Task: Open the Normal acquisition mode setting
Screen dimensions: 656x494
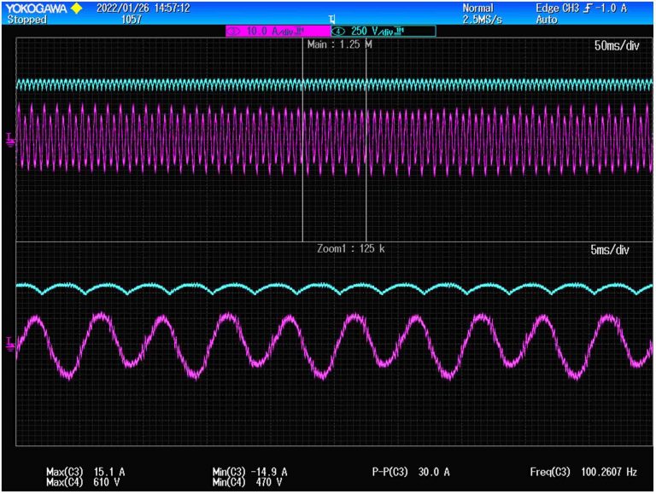Action: (478, 8)
